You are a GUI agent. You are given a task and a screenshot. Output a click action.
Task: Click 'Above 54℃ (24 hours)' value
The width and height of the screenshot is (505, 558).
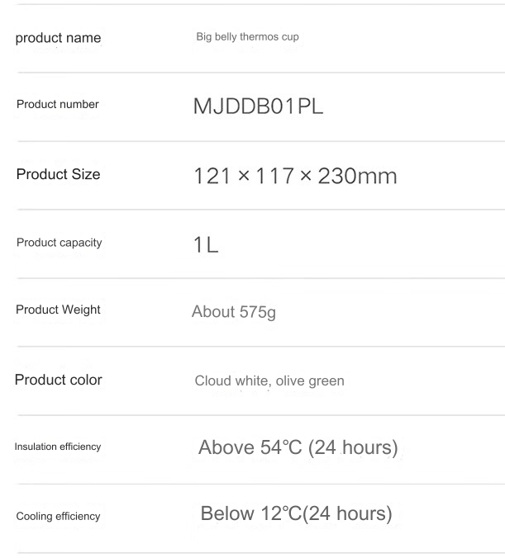tap(299, 448)
